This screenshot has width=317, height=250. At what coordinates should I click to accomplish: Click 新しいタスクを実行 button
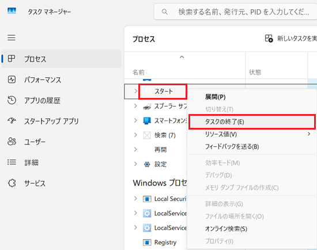(290, 39)
